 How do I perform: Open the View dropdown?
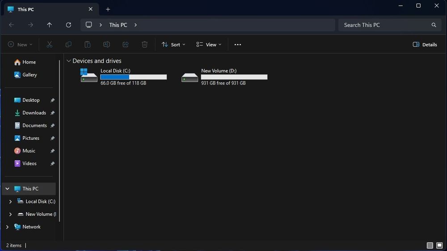pyautogui.click(x=209, y=45)
